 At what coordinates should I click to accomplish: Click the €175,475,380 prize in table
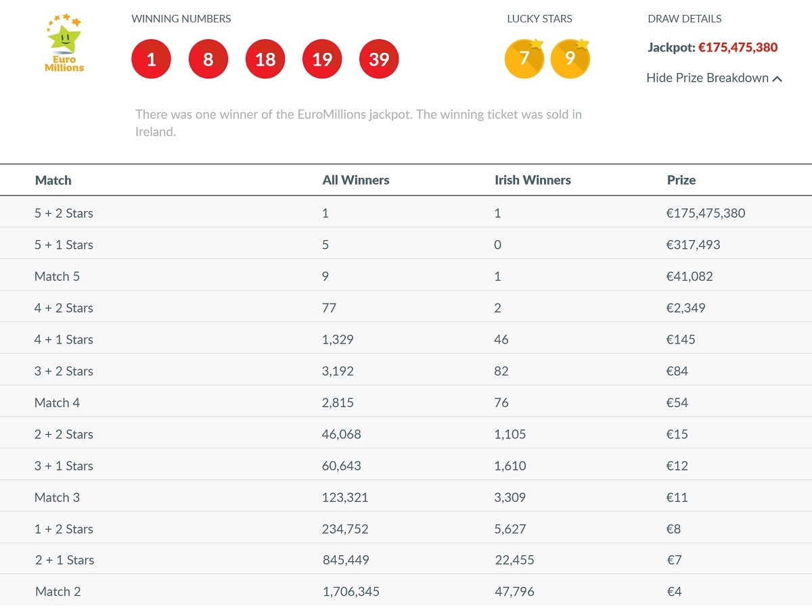706,213
